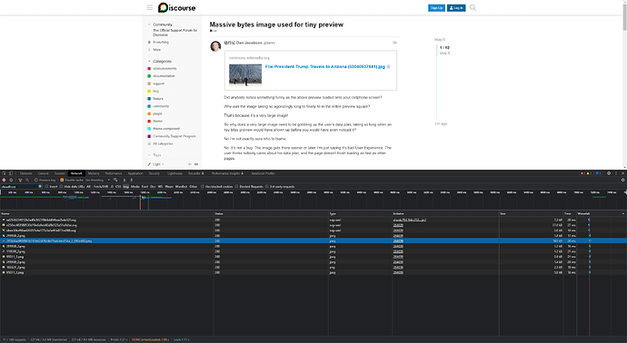The height and width of the screenshot is (343, 627).
Task: Open DevTools kebab more-options menu
Action: 616,173
